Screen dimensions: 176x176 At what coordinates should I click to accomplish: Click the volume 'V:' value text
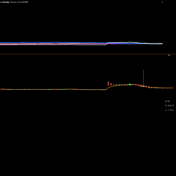[169, 106]
